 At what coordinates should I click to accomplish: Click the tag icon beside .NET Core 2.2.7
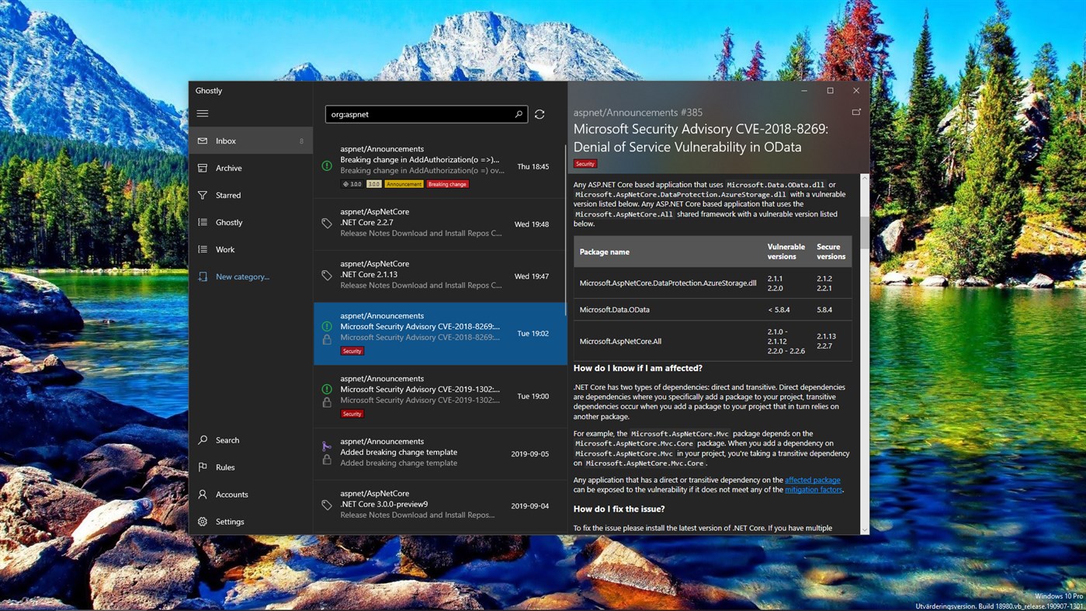327,223
